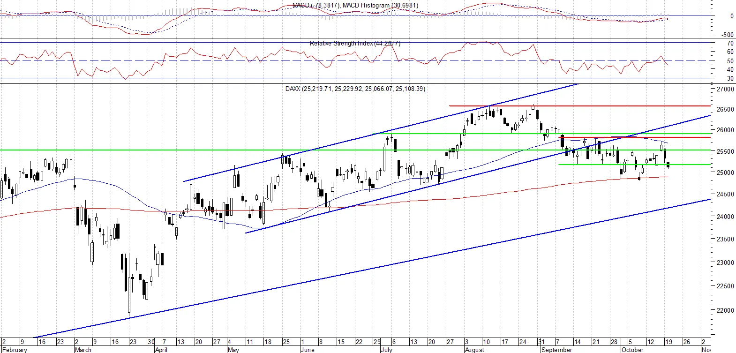This screenshot has width=736, height=353.
Task: Select August on the time axis
Action: click(x=474, y=350)
